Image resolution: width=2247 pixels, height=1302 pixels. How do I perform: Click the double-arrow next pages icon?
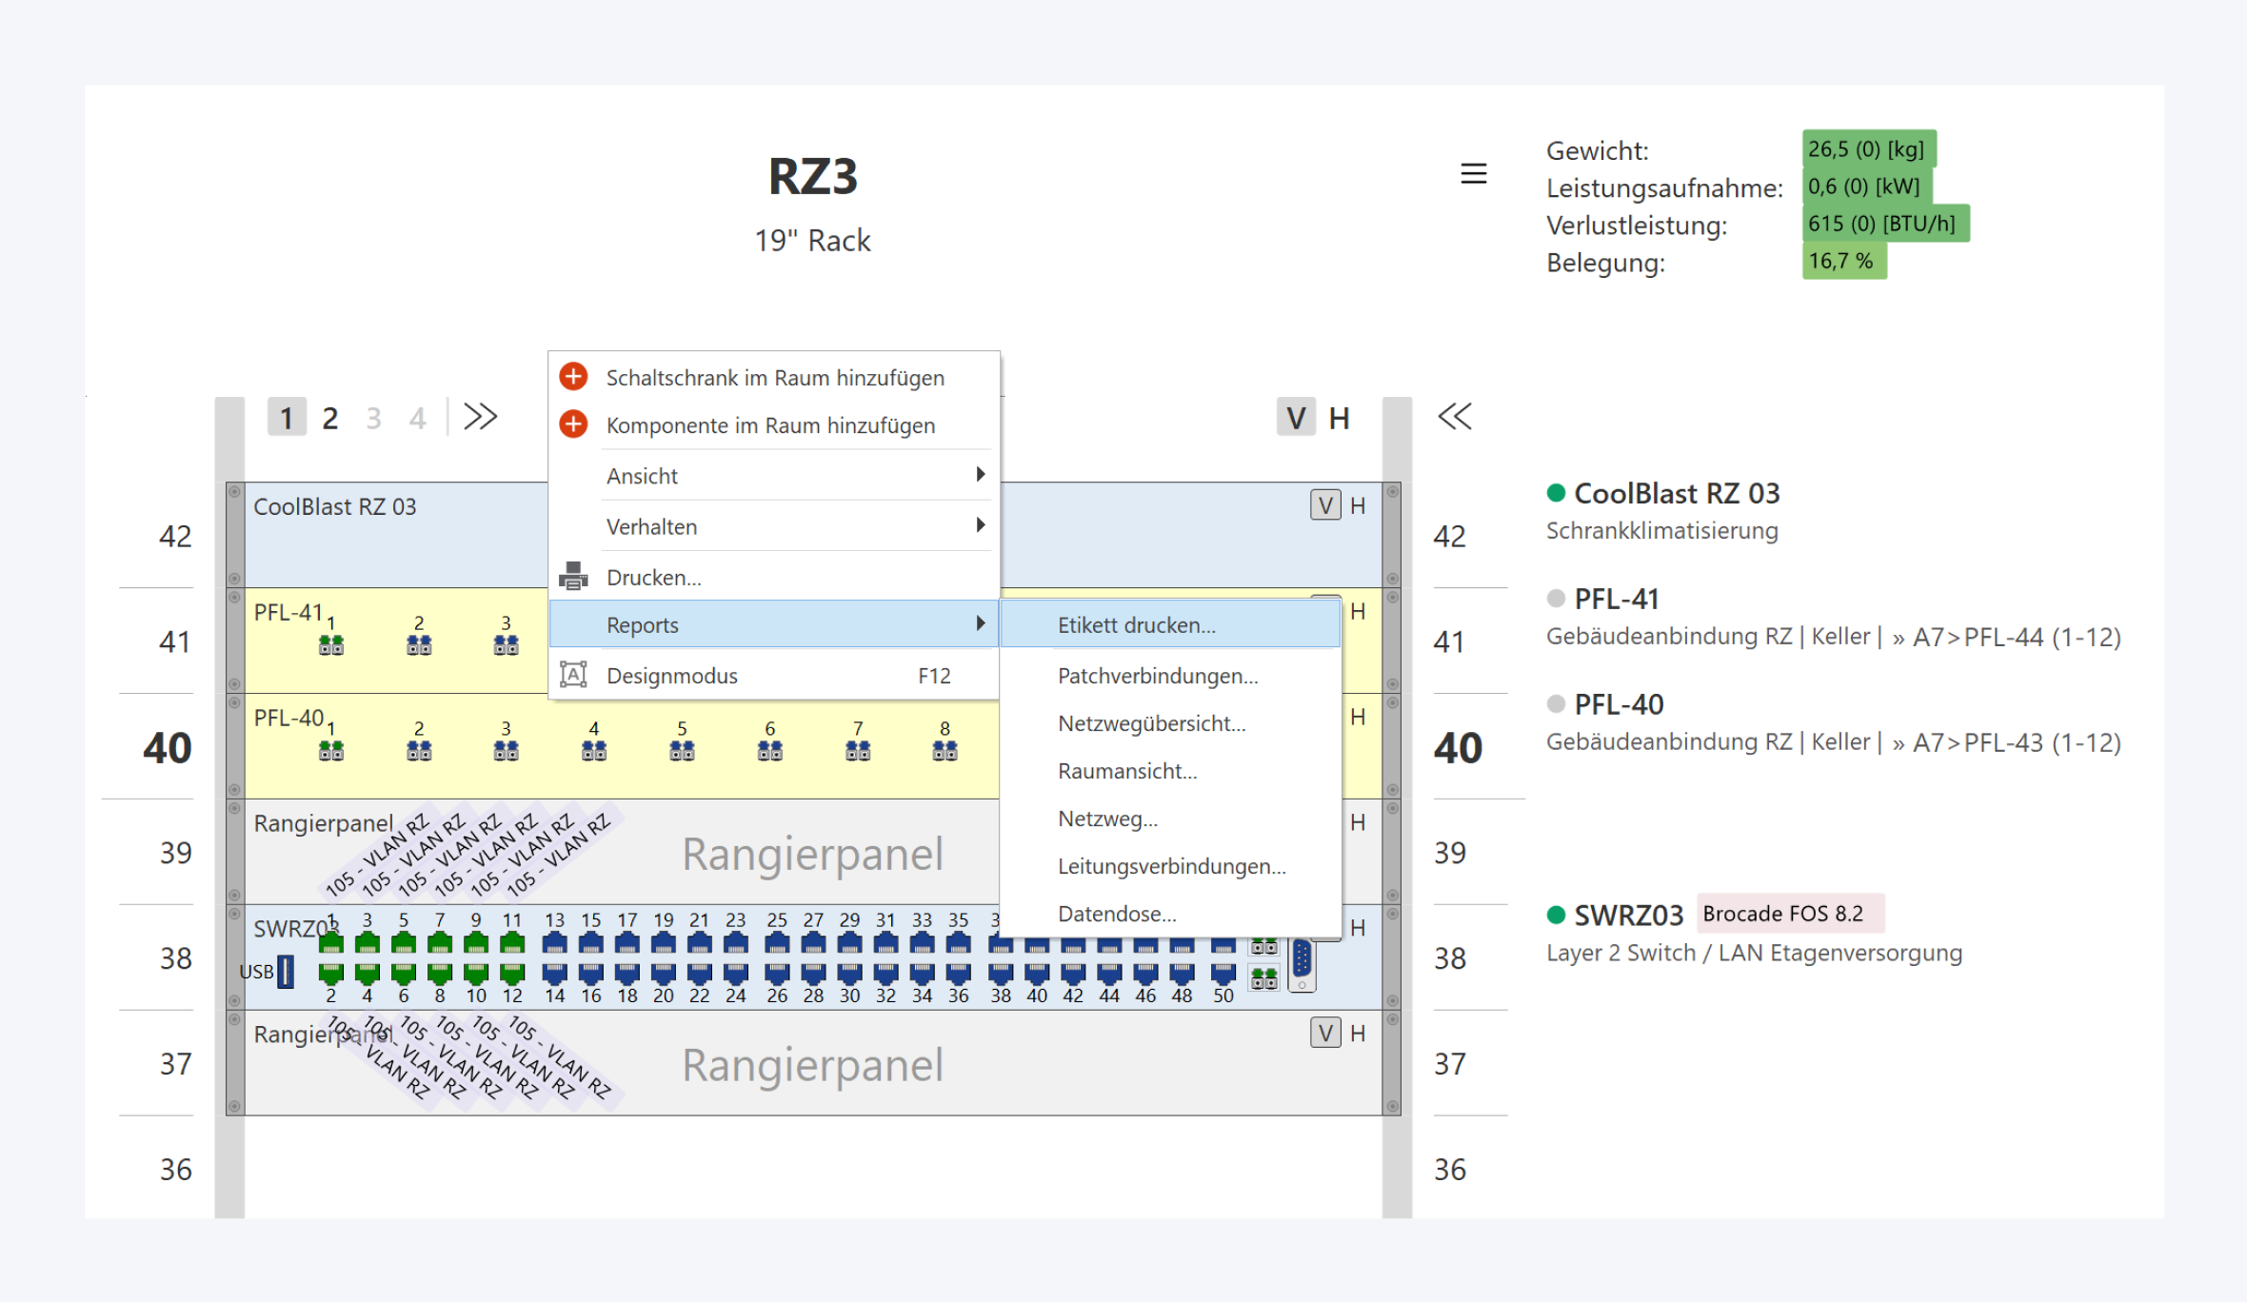480,417
